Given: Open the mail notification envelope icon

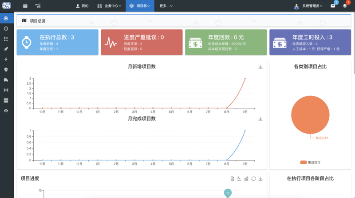Looking at the screenshot, I should pos(333,6).
